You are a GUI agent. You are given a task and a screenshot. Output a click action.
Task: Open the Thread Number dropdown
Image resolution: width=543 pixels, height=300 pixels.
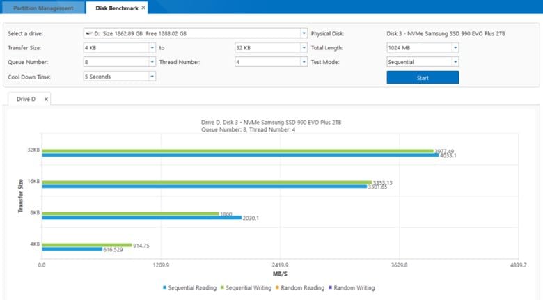point(304,62)
